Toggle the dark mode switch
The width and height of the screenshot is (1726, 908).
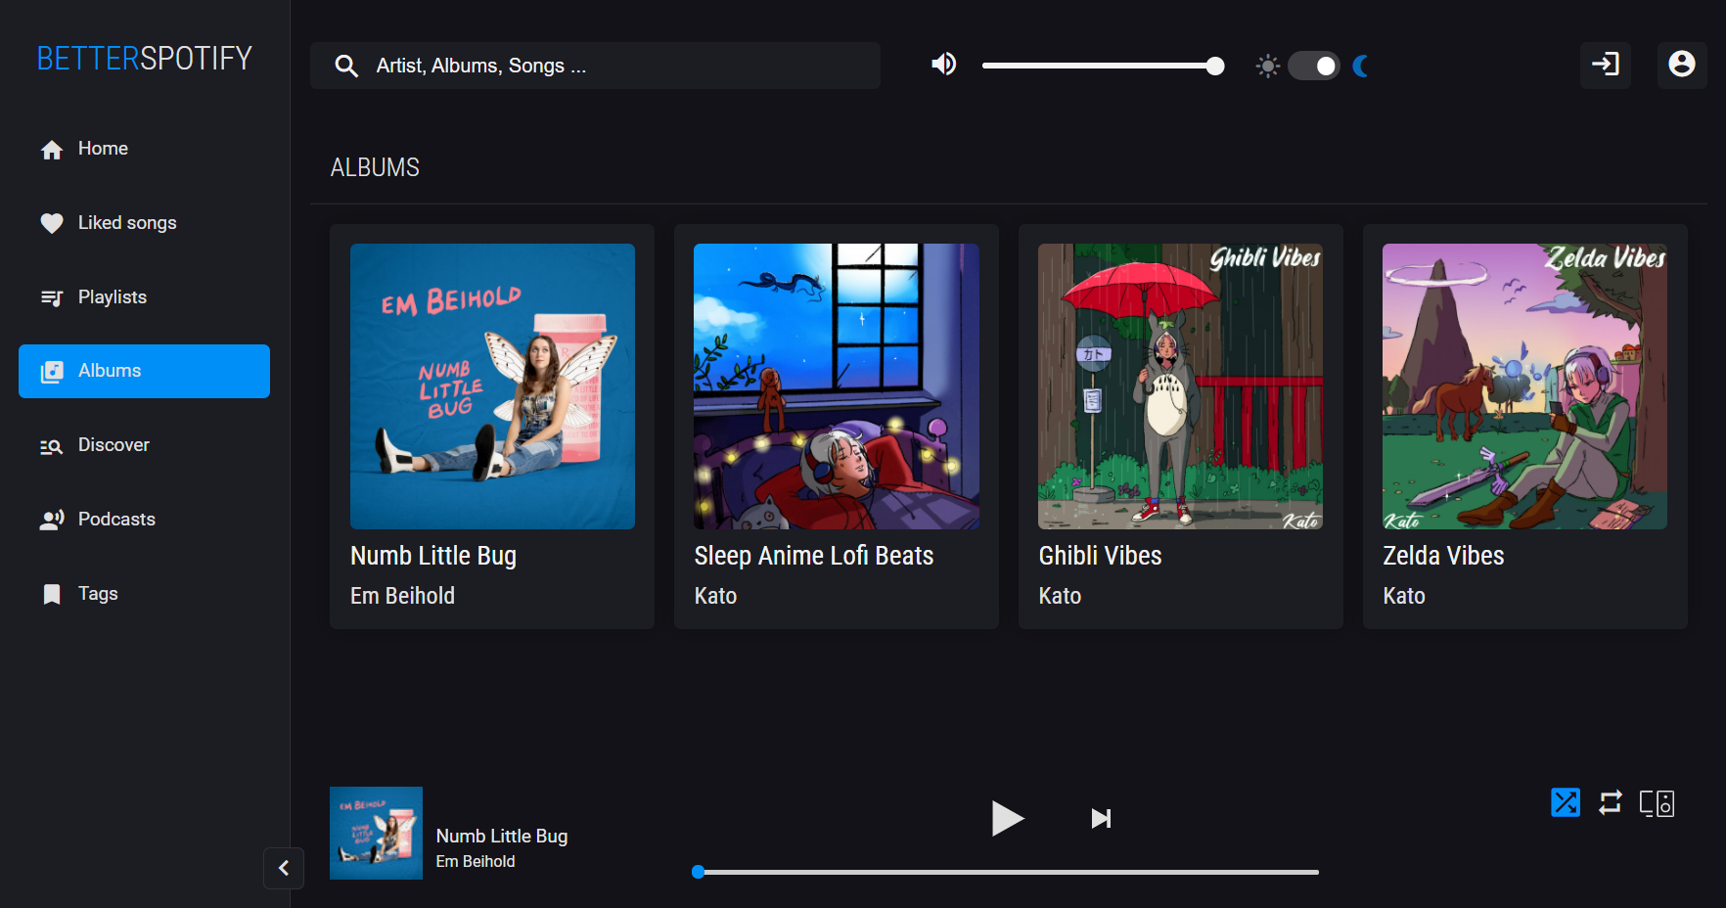(1314, 66)
